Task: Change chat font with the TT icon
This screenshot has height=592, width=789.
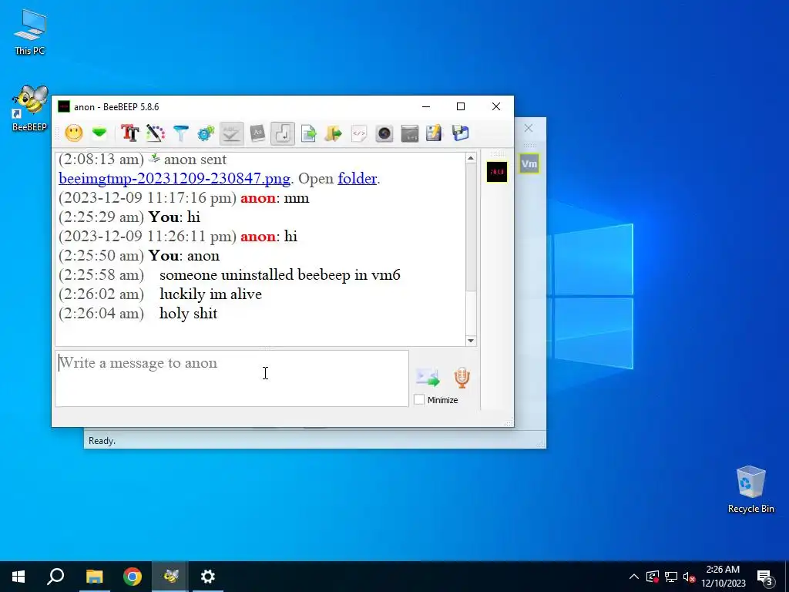Action: point(129,133)
